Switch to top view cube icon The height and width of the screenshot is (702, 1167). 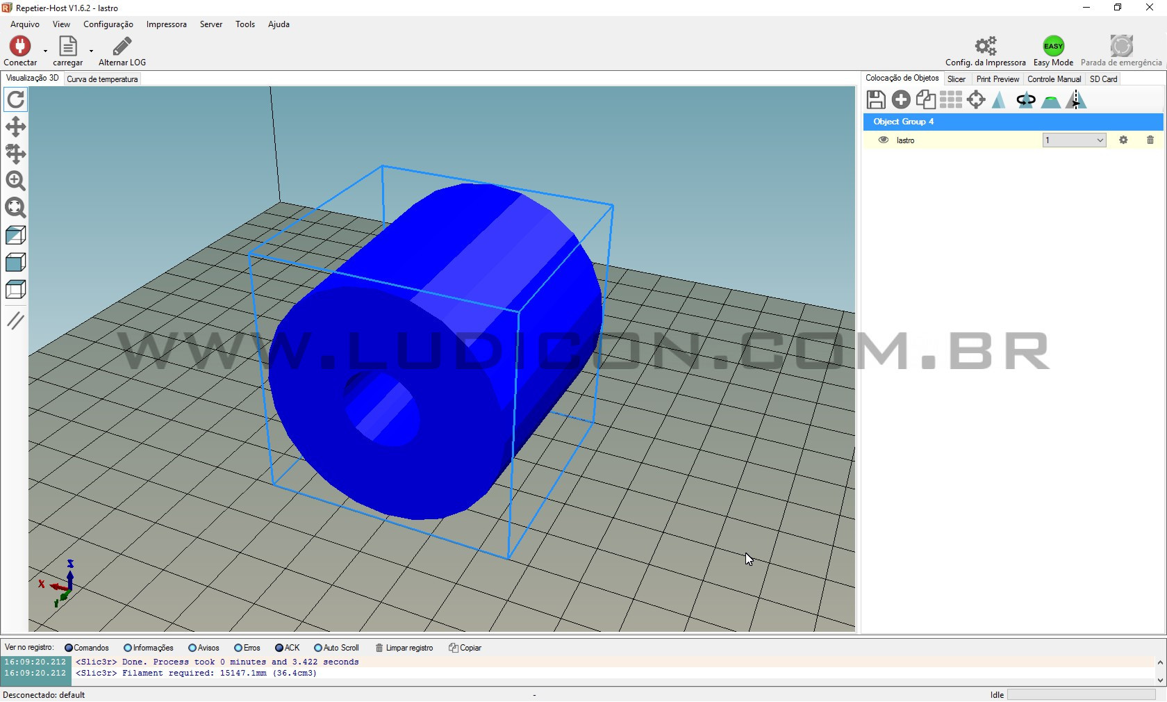click(15, 289)
